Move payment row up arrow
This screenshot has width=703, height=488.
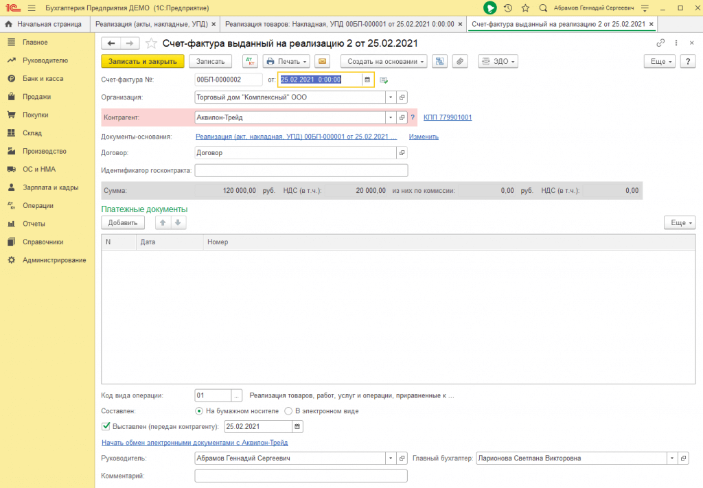pyautogui.click(x=163, y=222)
